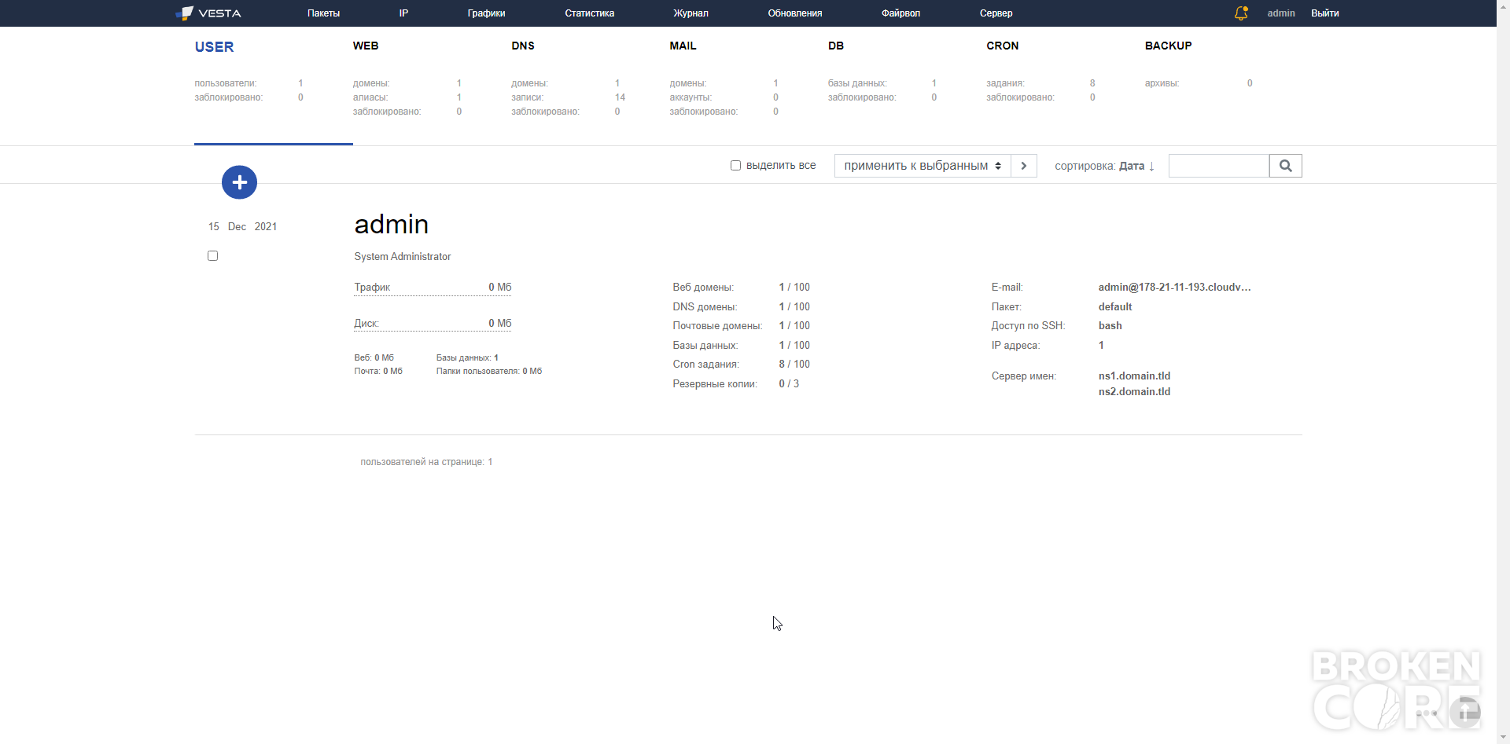
Task: Switch to the MAIL tab
Action: pos(683,46)
